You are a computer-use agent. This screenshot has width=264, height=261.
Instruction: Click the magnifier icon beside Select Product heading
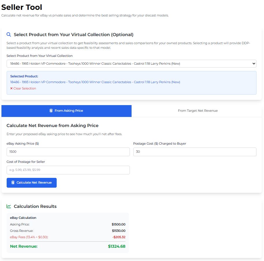[x=9, y=35]
